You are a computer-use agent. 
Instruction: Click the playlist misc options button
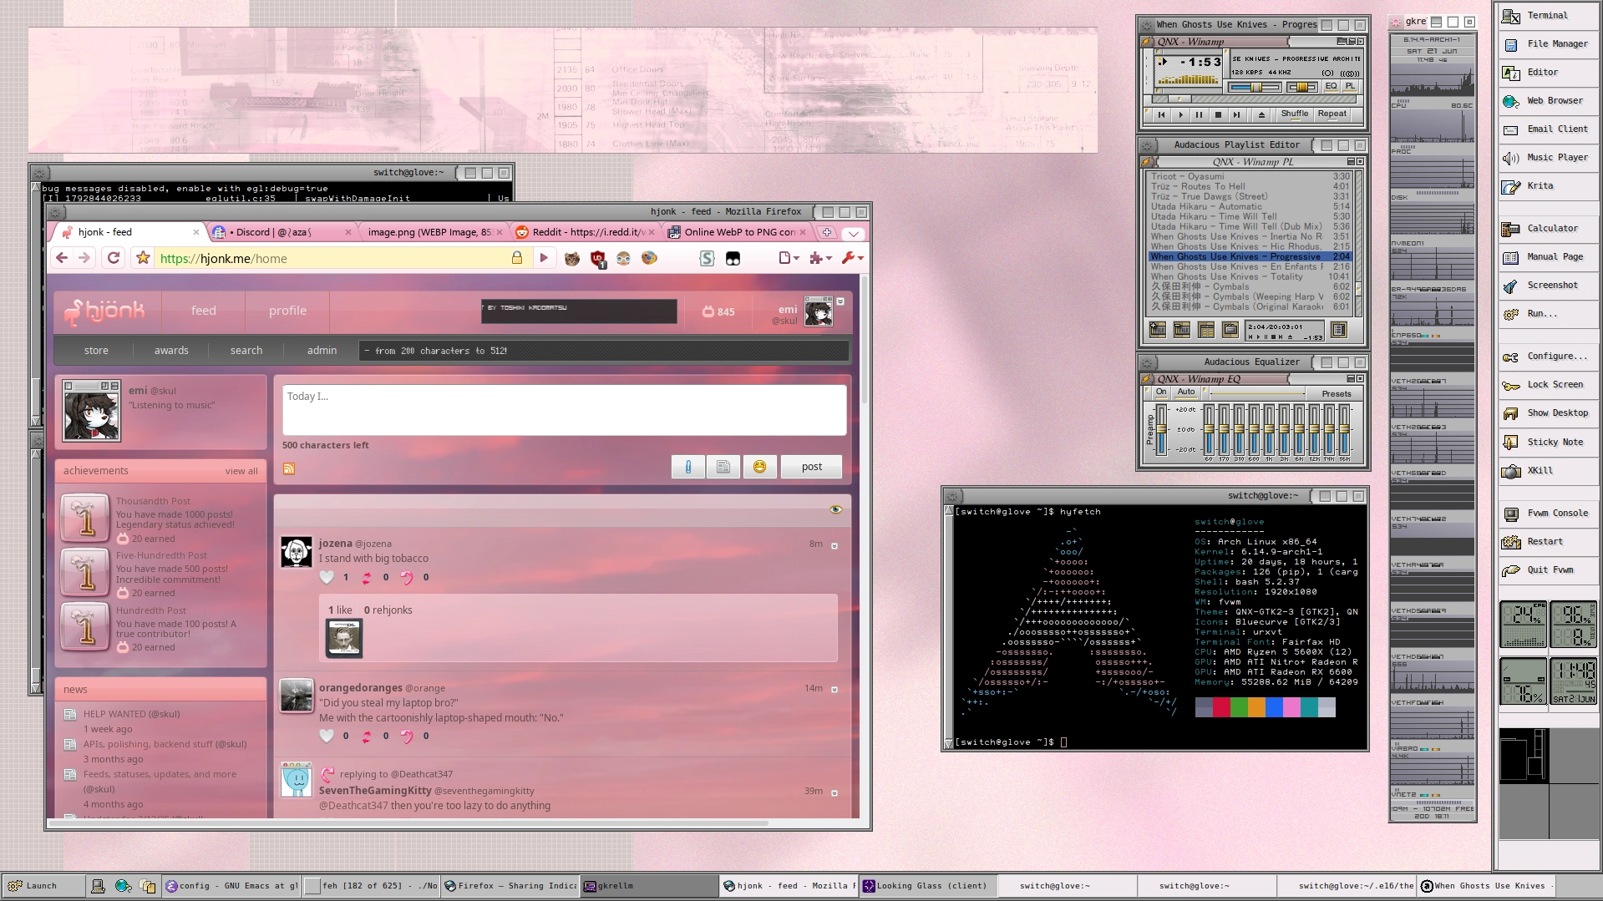[1230, 330]
